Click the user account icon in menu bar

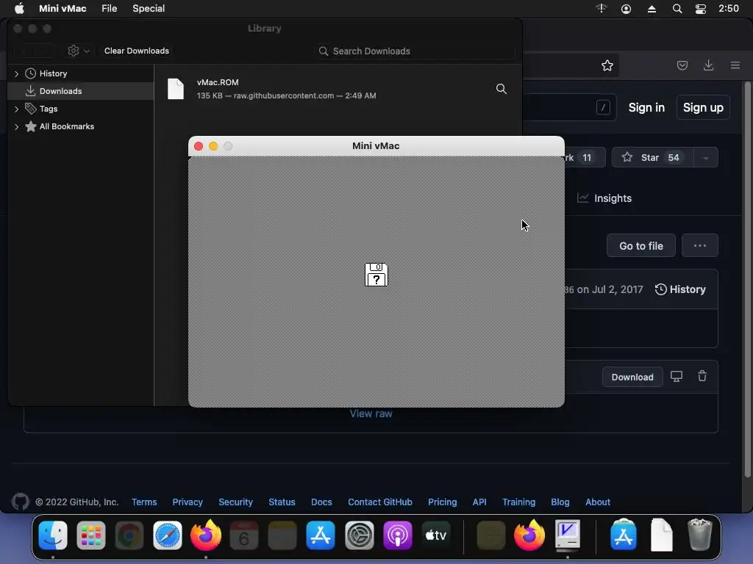(x=627, y=9)
